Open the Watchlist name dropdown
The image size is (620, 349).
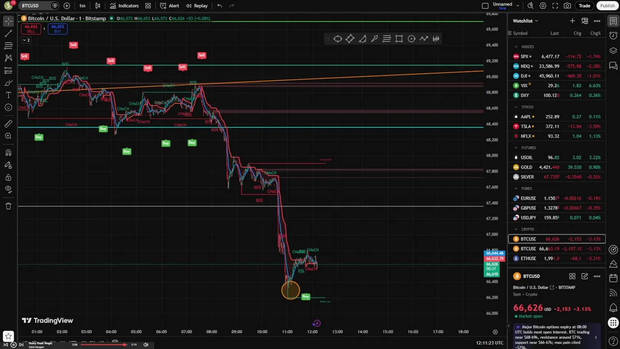[526, 21]
